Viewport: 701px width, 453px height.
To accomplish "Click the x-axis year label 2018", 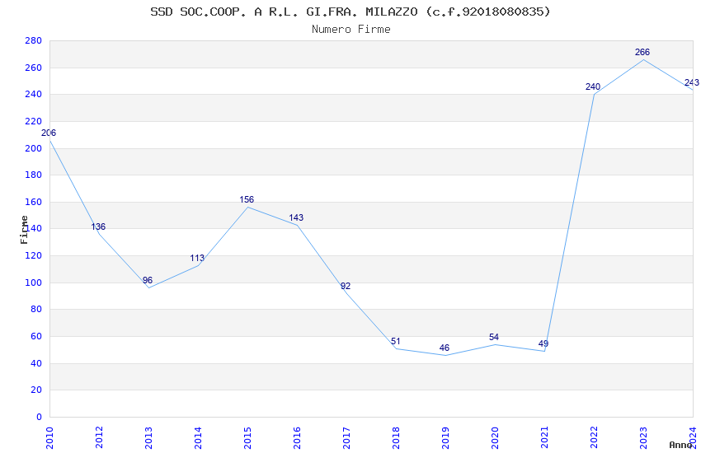I will (396, 438).
